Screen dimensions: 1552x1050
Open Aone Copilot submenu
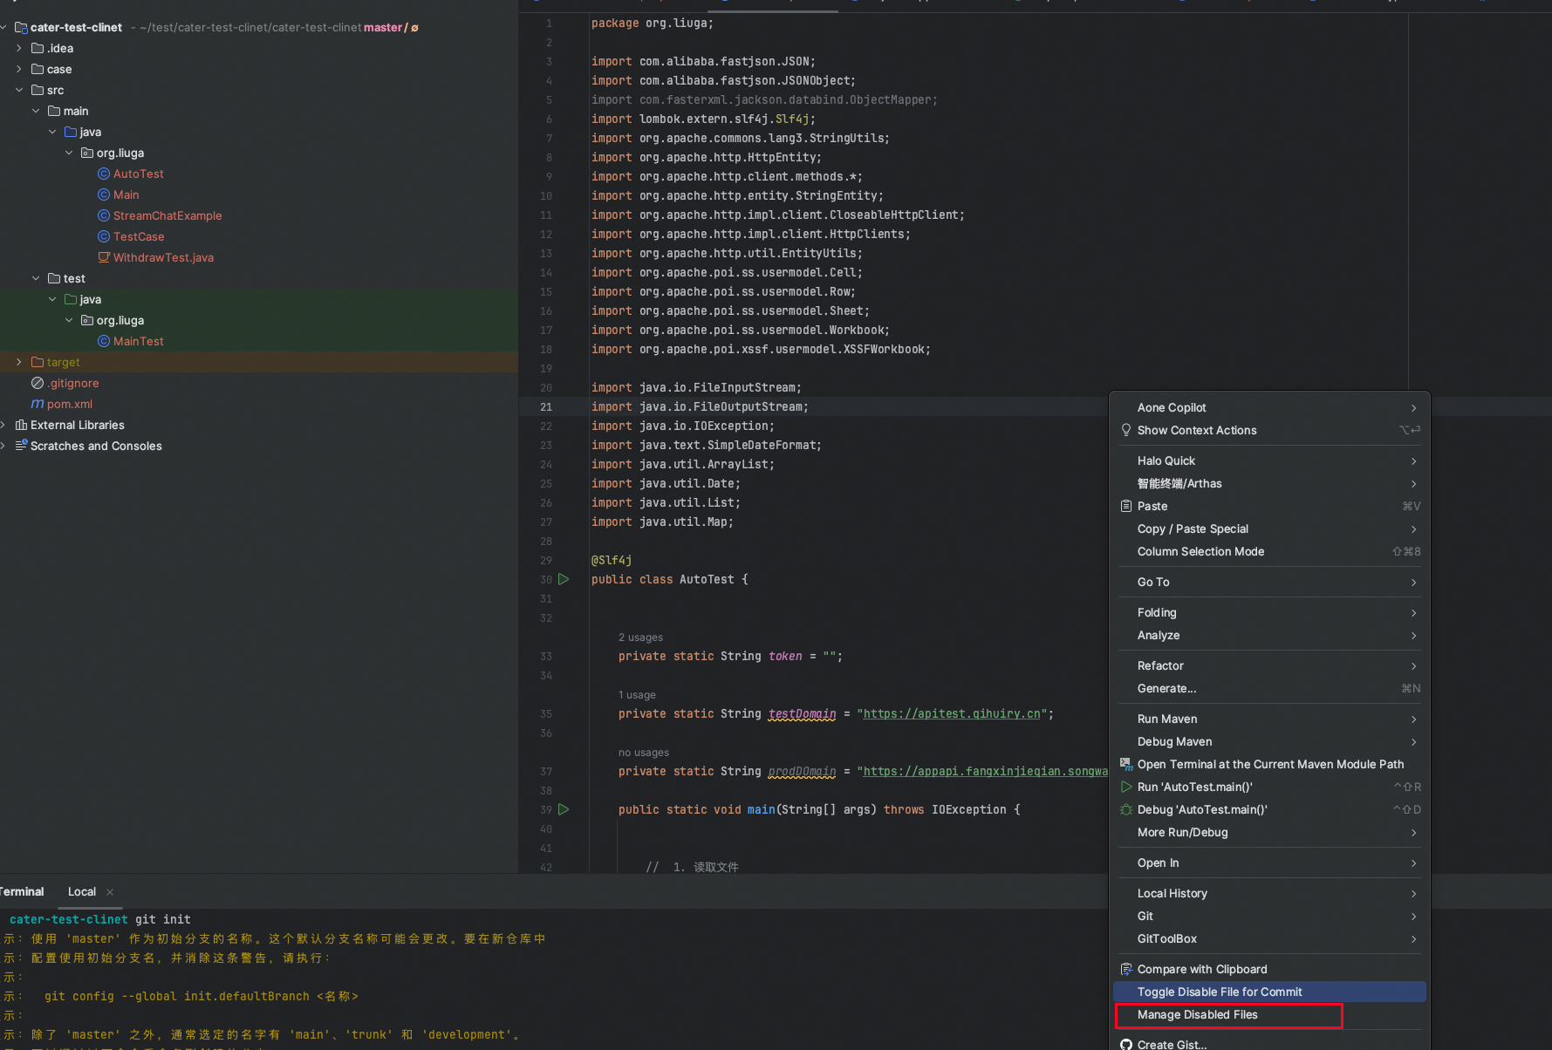[x=1270, y=407]
